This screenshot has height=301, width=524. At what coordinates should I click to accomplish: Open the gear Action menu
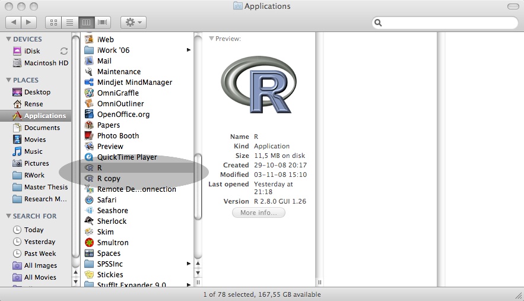coord(134,23)
